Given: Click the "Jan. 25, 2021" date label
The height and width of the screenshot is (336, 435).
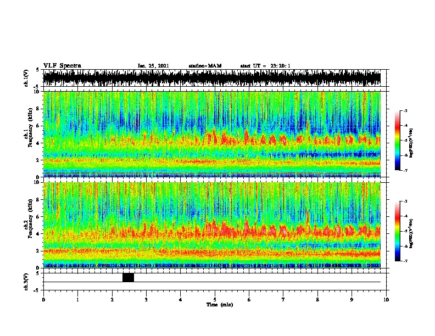Looking at the screenshot, I should (153, 66).
